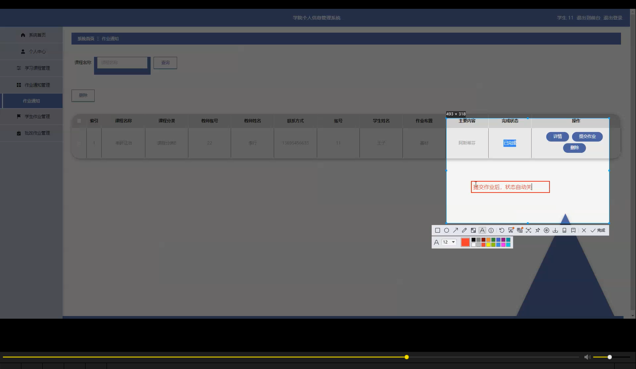This screenshot has height=369, width=636.
Task: Click the translate screenshot icon
Action: (520, 230)
